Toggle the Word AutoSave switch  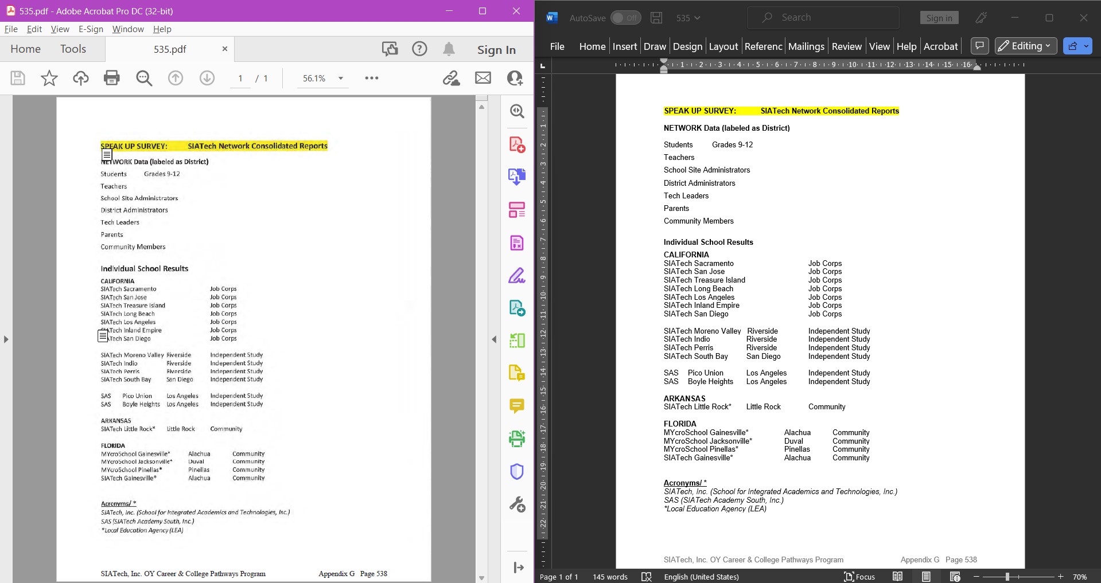(x=625, y=18)
